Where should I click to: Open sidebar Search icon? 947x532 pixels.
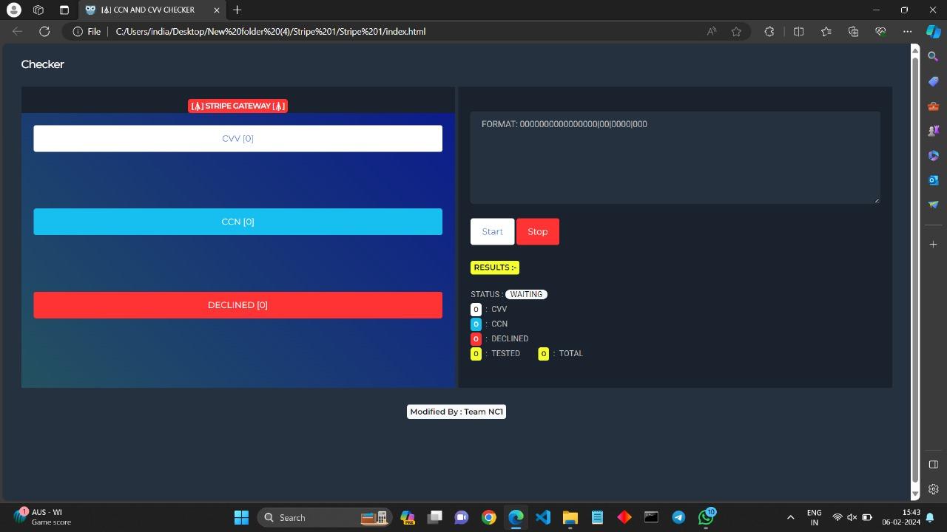click(933, 56)
